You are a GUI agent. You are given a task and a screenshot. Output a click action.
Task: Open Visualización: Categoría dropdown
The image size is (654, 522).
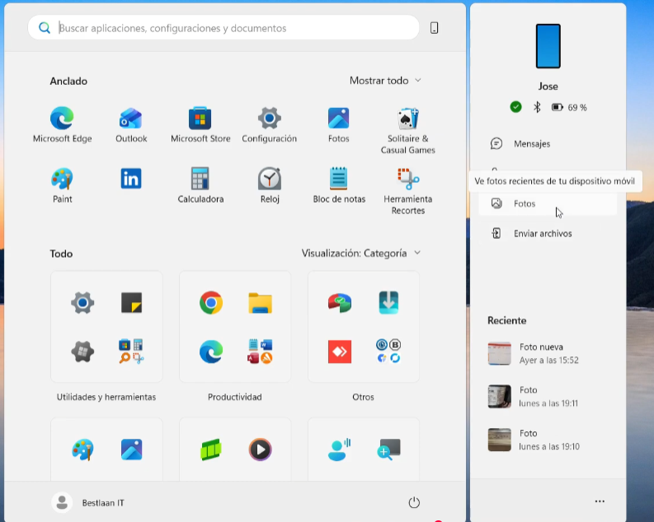tap(361, 253)
